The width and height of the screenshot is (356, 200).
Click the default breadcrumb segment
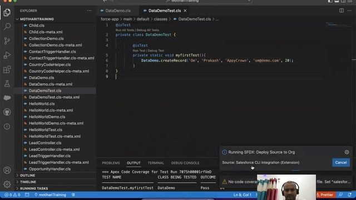pos(143,19)
